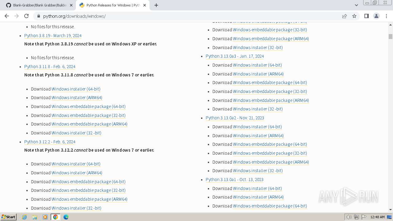This screenshot has height=221, width=393.
Task: Bookmark this tab with the star
Action: pyautogui.click(x=354, y=16)
